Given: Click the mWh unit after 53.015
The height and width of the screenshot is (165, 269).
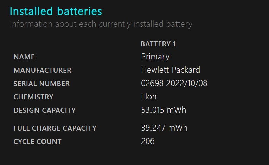Looking at the screenshot, I should tap(177, 110).
